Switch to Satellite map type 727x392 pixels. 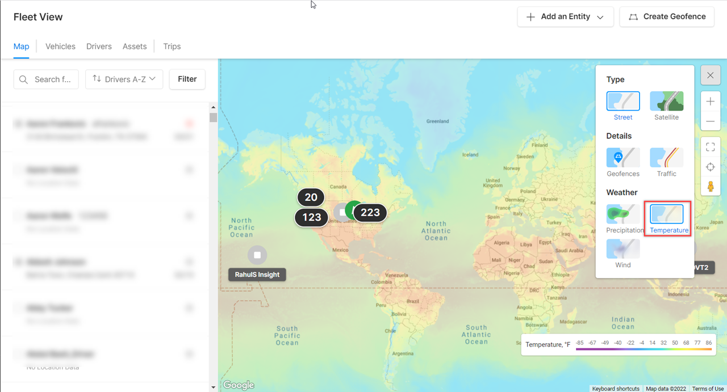click(667, 101)
